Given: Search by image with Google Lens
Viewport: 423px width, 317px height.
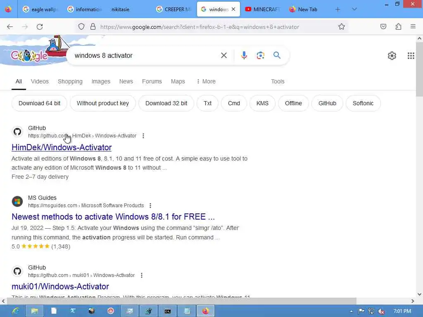Looking at the screenshot, I should tap(260, 55).
